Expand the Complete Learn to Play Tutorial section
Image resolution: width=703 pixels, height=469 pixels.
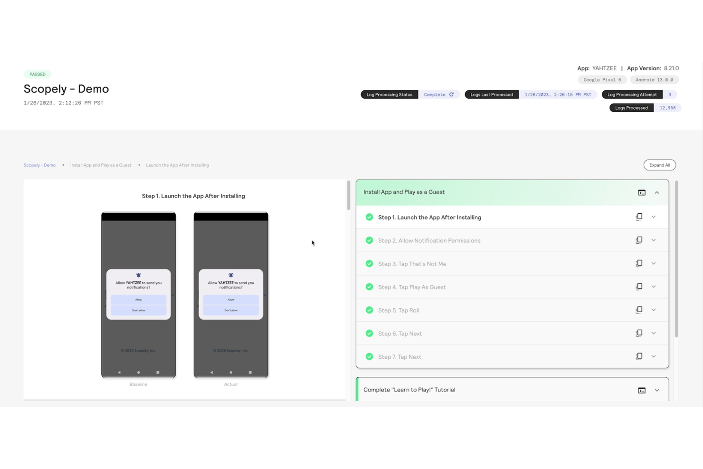tap(657, 390)
